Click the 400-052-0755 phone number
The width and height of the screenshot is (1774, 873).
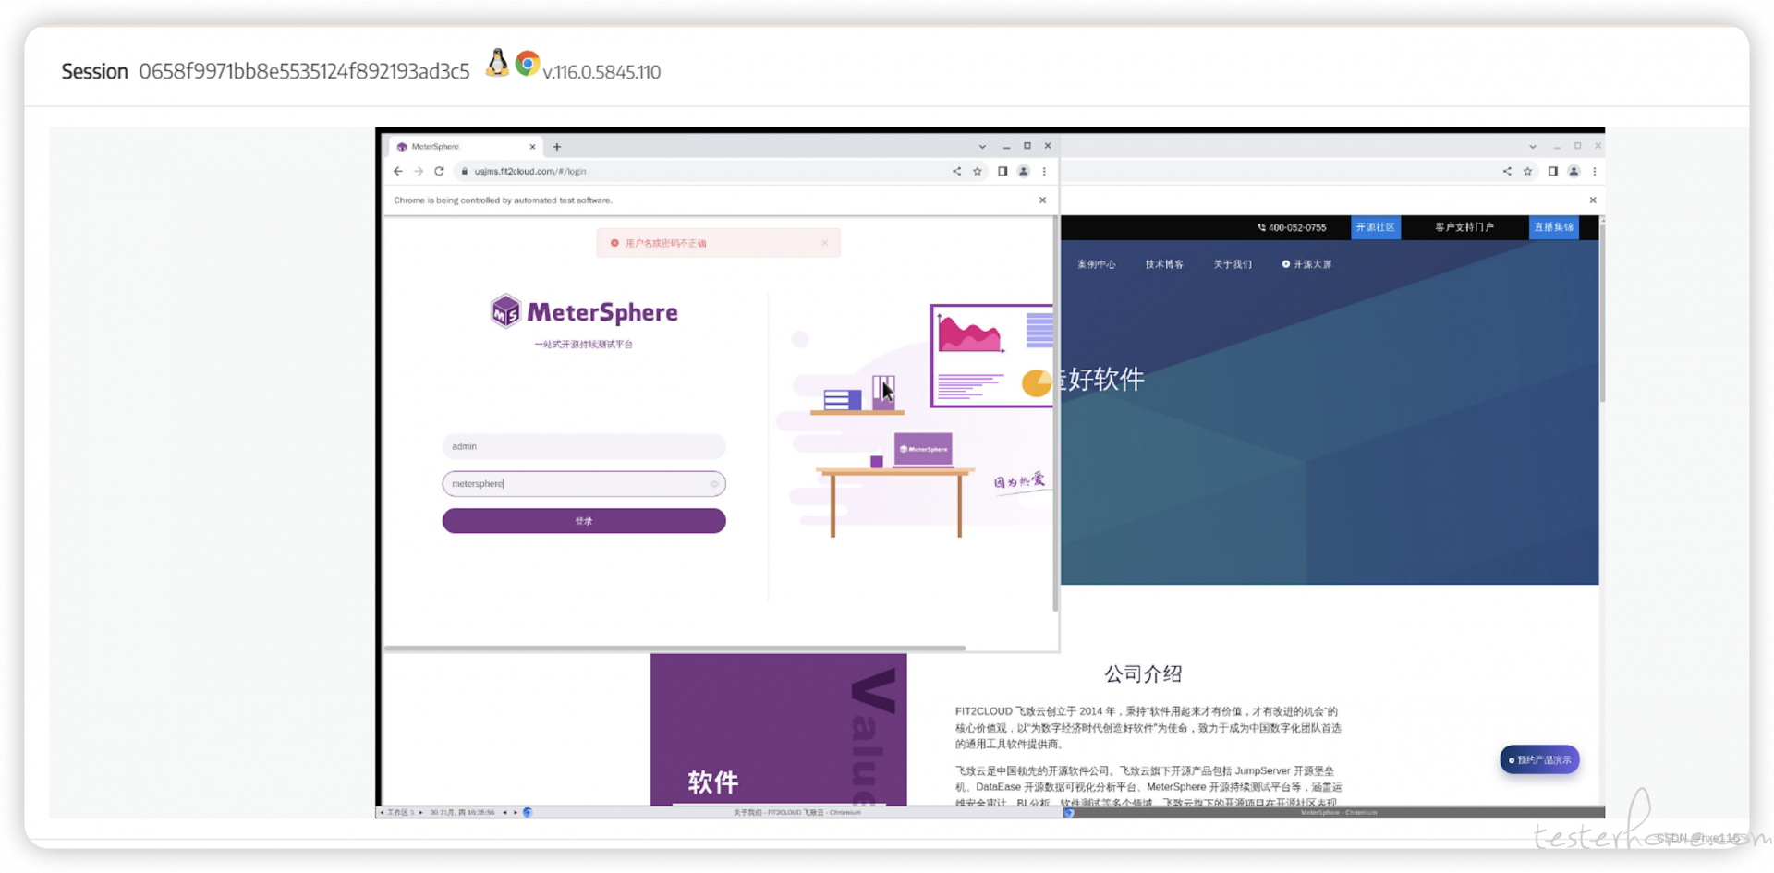coord(1292,227)
